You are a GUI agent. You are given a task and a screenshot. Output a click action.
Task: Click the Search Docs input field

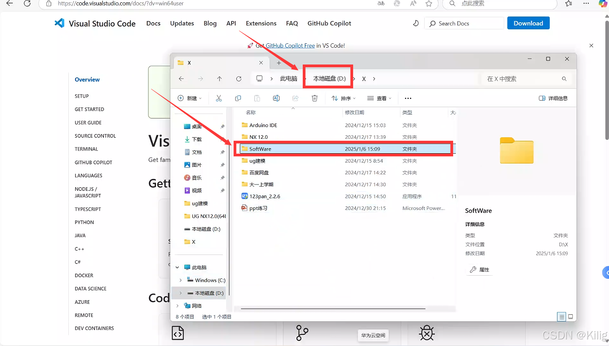[464, 23]
